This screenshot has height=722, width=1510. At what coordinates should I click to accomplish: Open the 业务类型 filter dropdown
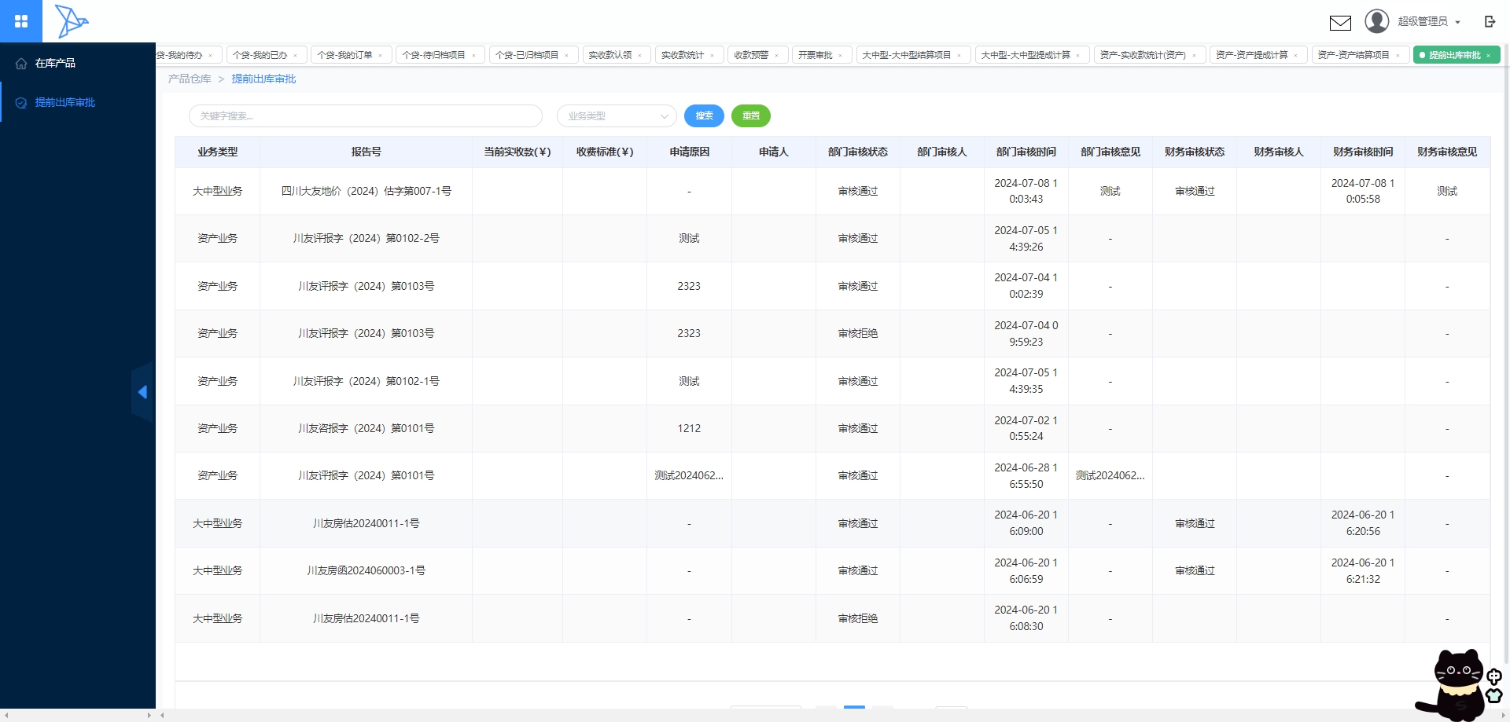tap(617, 115)
